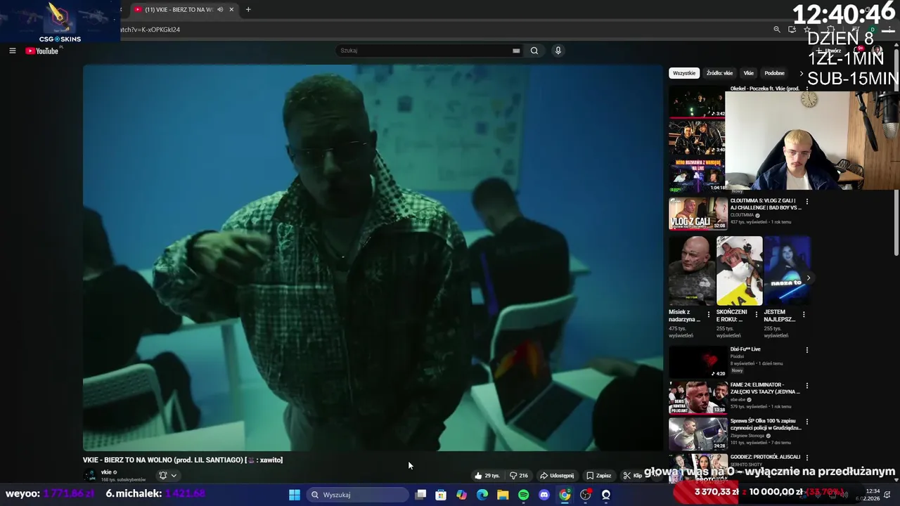This screenshot has height=506, width=900.
Task: Close the VKIE - BIERZ TO NA WOLNO browser tab
Action: 231,10
